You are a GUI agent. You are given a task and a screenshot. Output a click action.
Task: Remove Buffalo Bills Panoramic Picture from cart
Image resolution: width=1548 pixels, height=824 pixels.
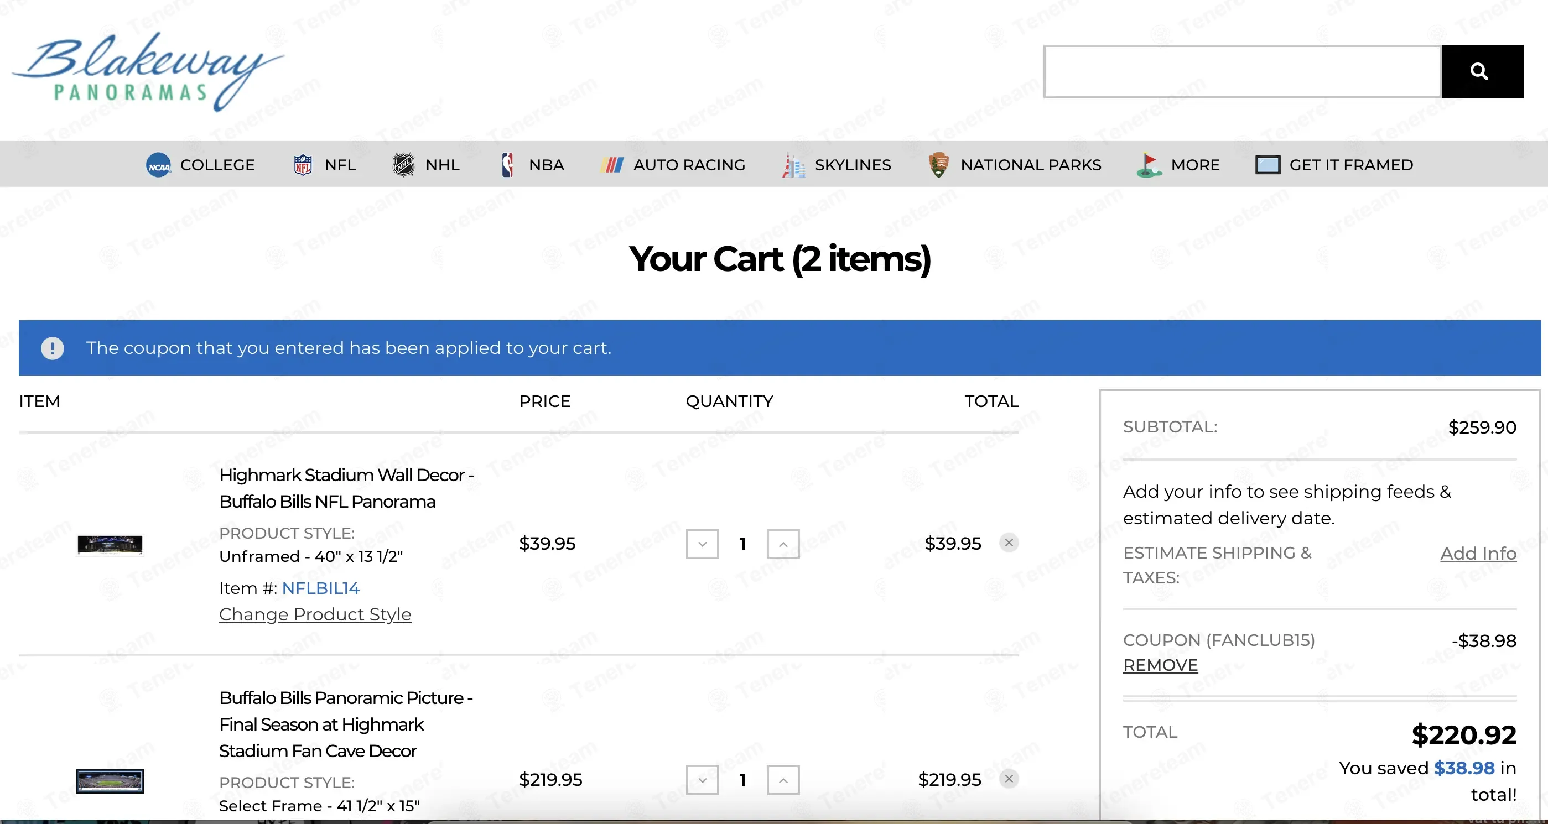click(1009, 779)
